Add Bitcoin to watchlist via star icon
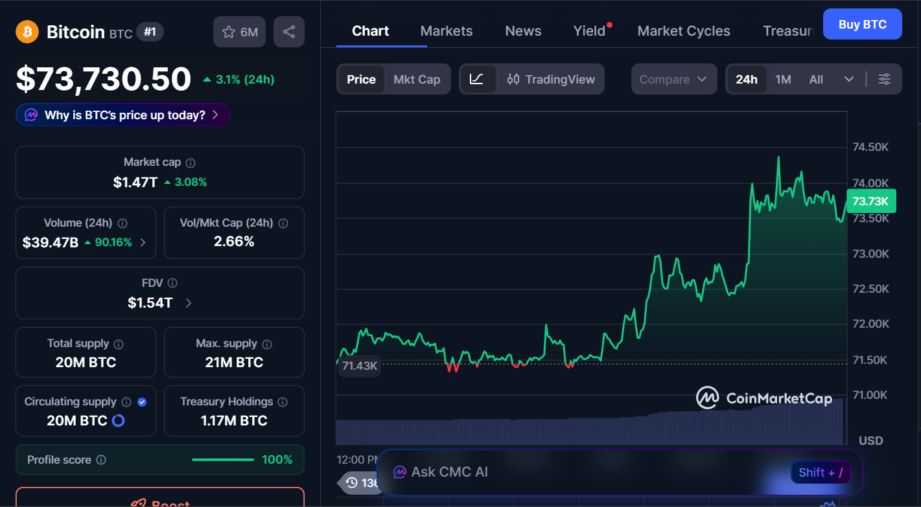The height and width of the screenshot is (507, 921). click(228, 30)
